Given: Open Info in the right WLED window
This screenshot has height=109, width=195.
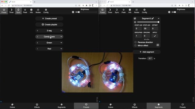Looking at the screenshot, I should point(130,11).
